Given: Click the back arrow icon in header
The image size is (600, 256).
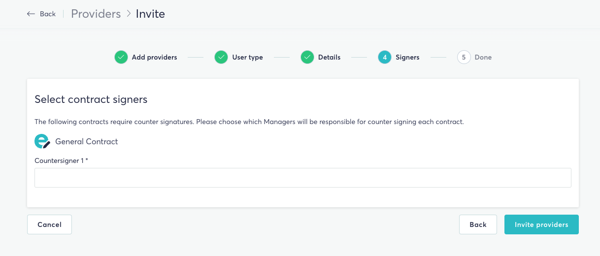Looking at the screenshot, I should click(x=31, y=14).
